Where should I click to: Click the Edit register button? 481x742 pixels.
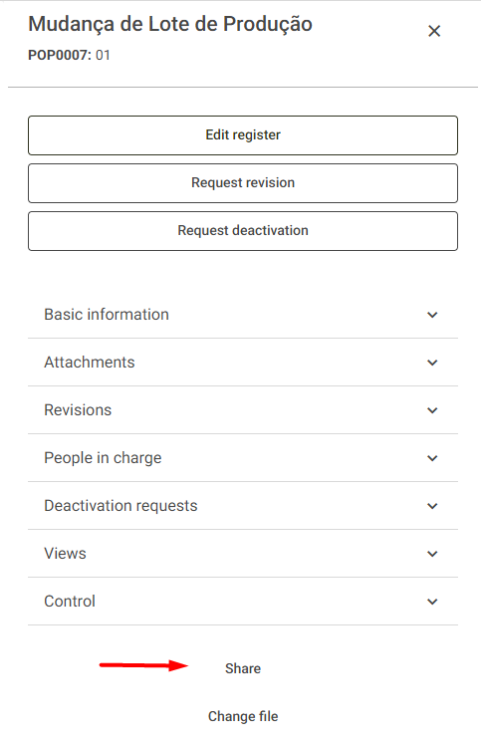coord(243,135)
